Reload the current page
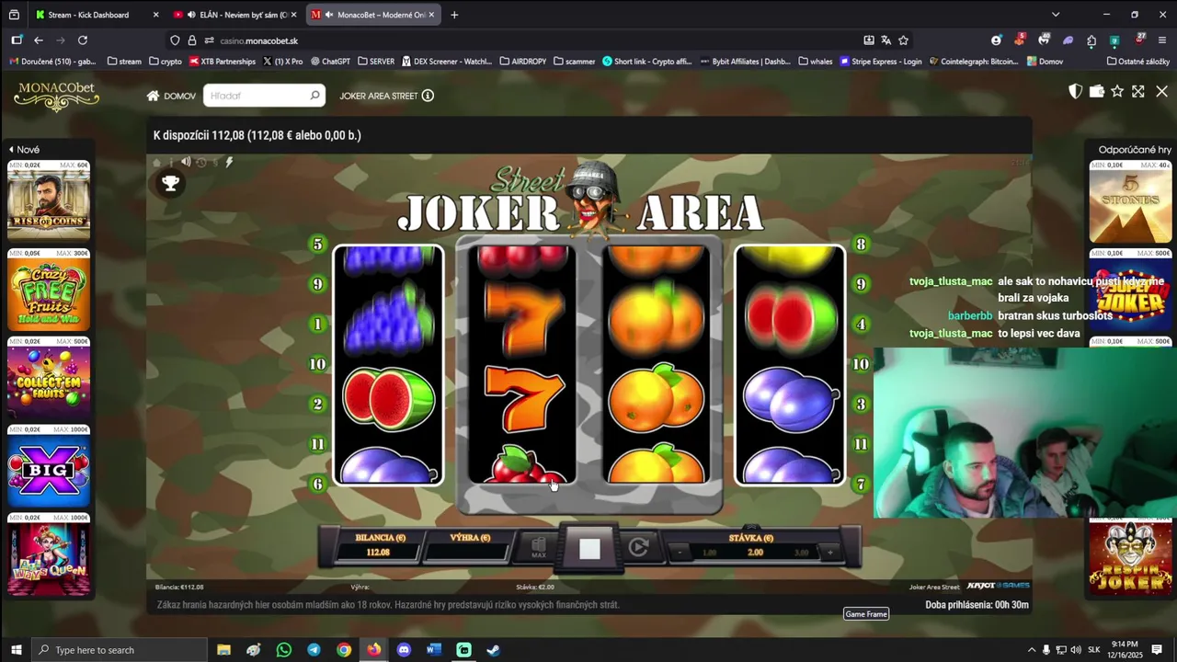Screen dimensions: 1177x662 (83, 40)
